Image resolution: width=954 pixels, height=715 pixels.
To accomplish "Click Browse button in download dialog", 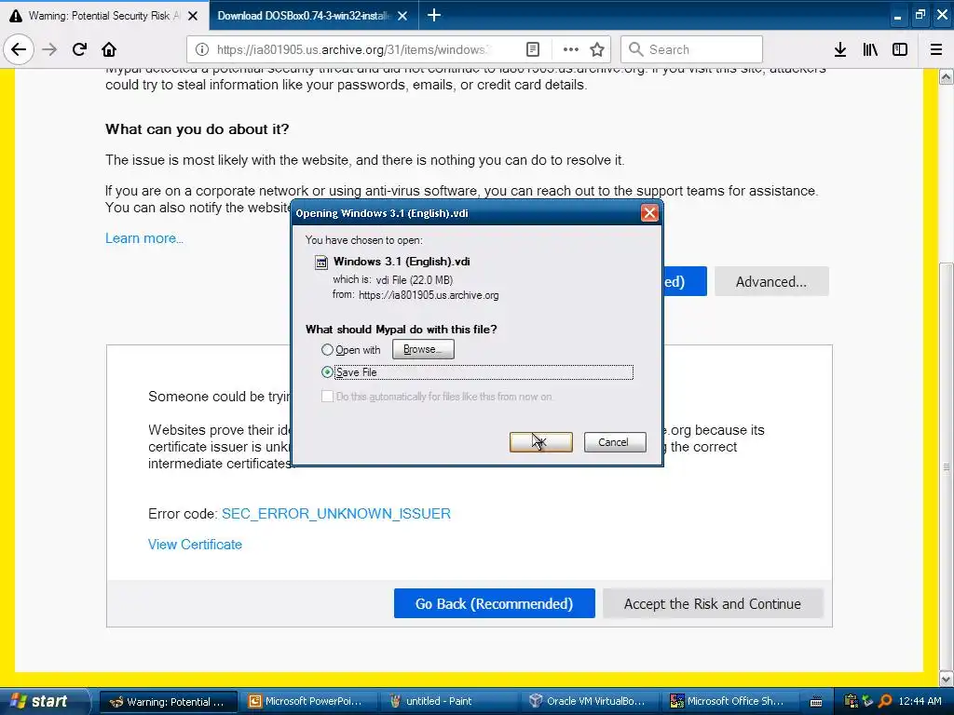I will click(423, 349).
